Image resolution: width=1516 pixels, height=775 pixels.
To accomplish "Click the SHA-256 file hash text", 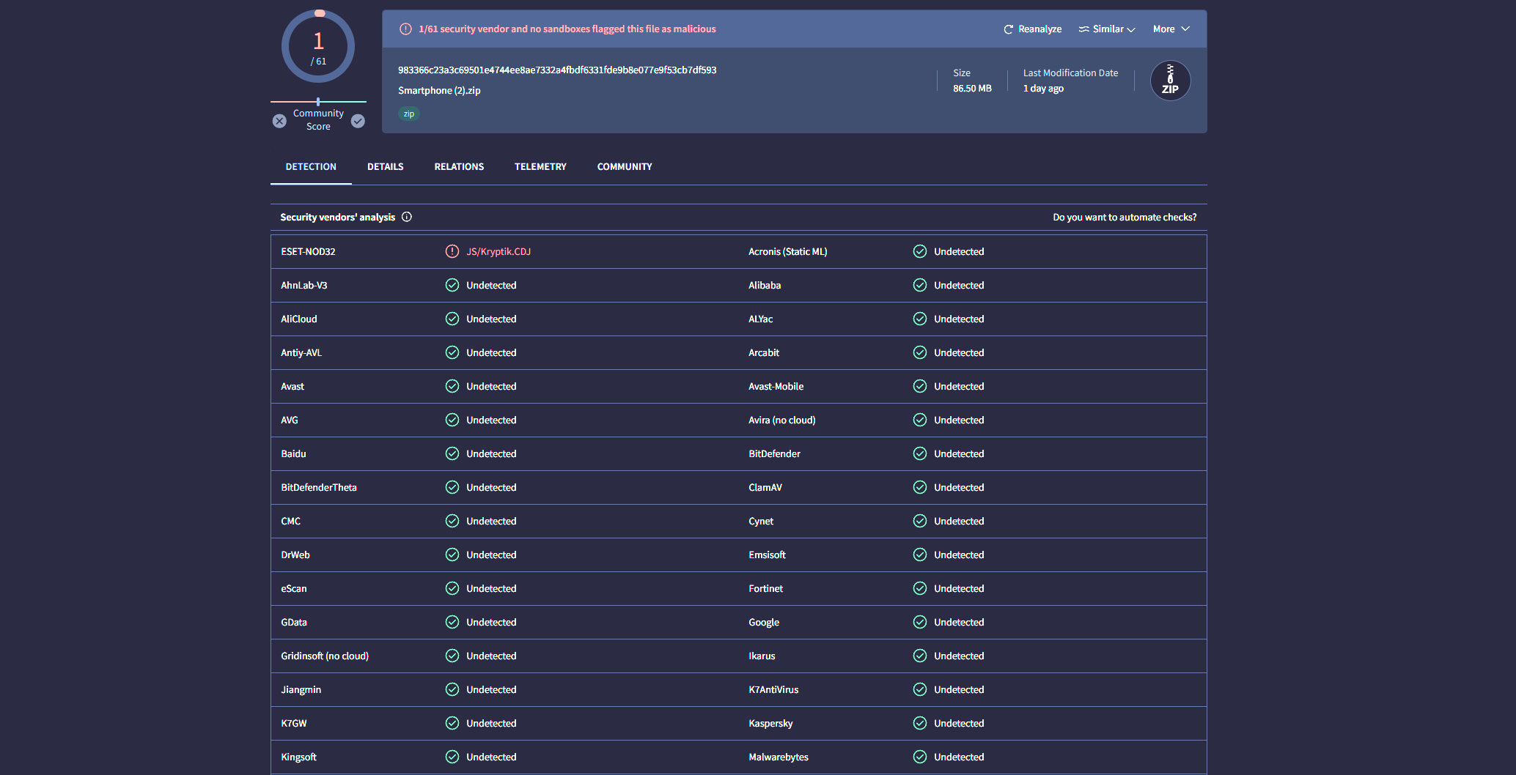I will coord(557,70).
